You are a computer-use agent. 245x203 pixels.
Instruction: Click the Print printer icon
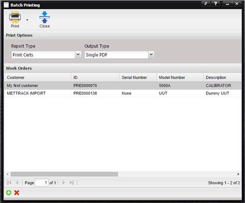tap(15, 17)
